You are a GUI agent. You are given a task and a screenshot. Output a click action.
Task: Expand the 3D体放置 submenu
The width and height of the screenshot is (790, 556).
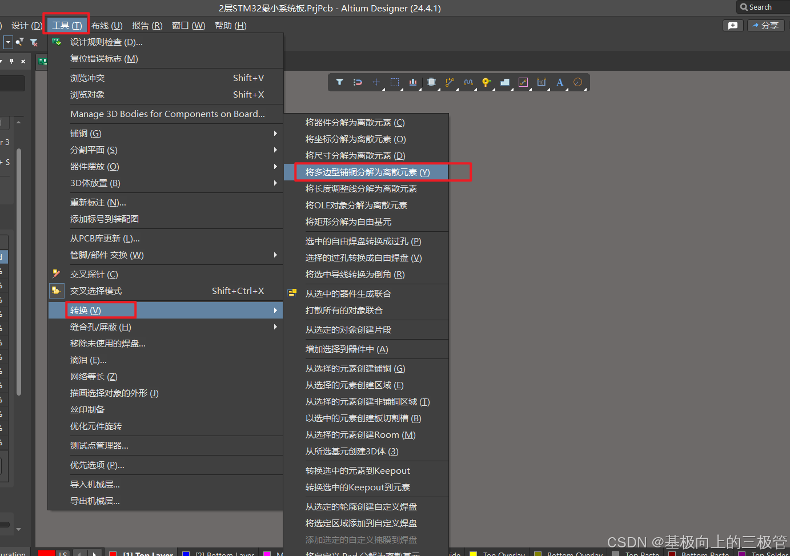pos(166,183)
